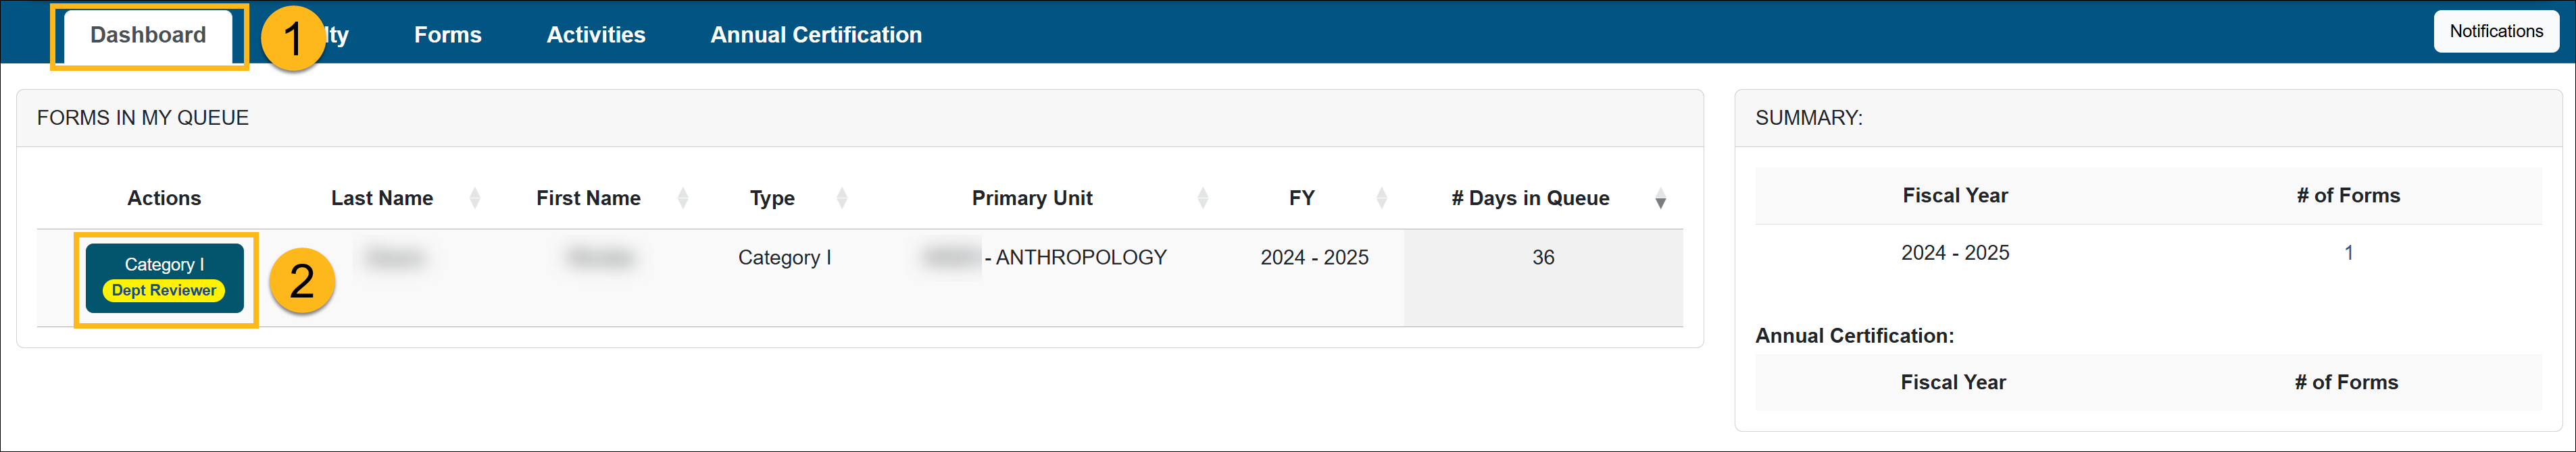Open the 1 form count link
2576x452 pixels.
click(x=2348, y=252)
